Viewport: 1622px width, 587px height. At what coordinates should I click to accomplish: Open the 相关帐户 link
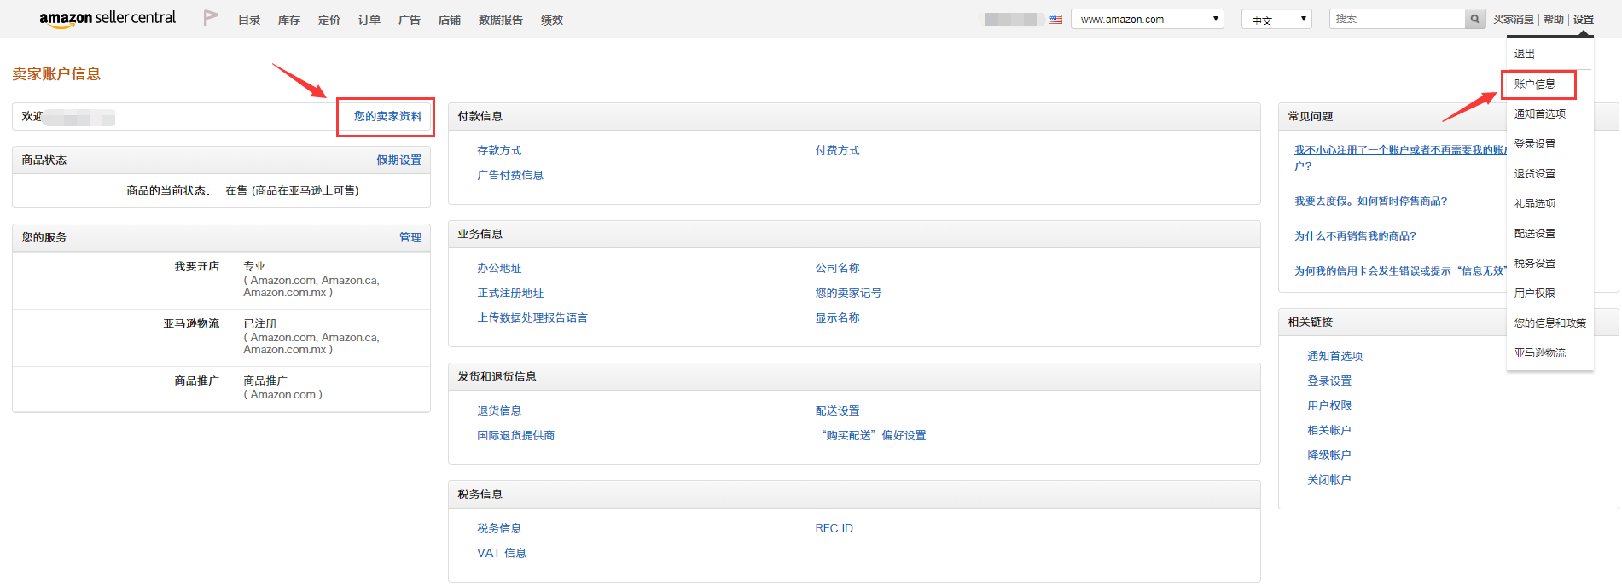pyautogui.click(x=1329, y=430)
